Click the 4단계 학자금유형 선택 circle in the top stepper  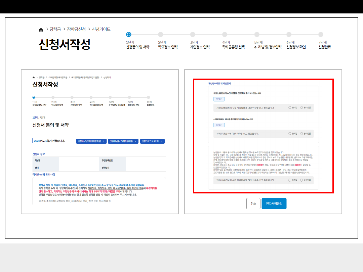(225, 34)
